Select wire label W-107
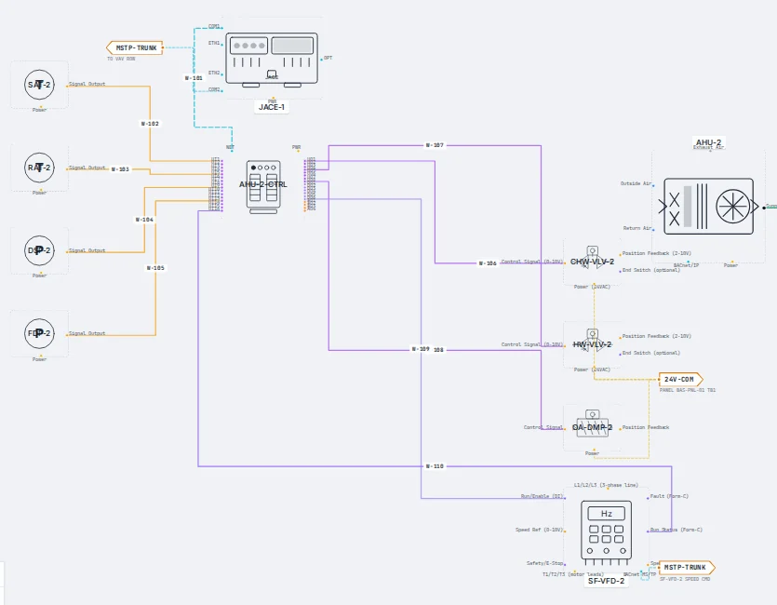This screenshot has width=777, height=605. 435,145
